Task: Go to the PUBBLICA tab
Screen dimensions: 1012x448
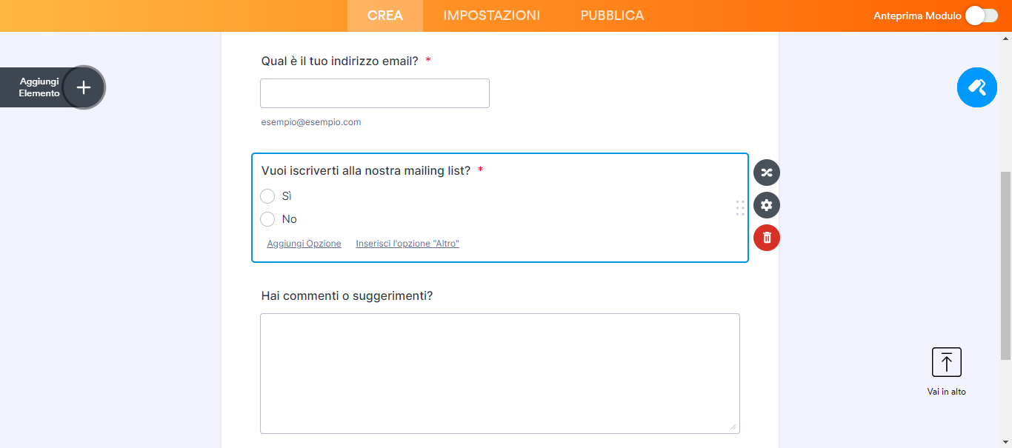Action: [x=612, y=16]
